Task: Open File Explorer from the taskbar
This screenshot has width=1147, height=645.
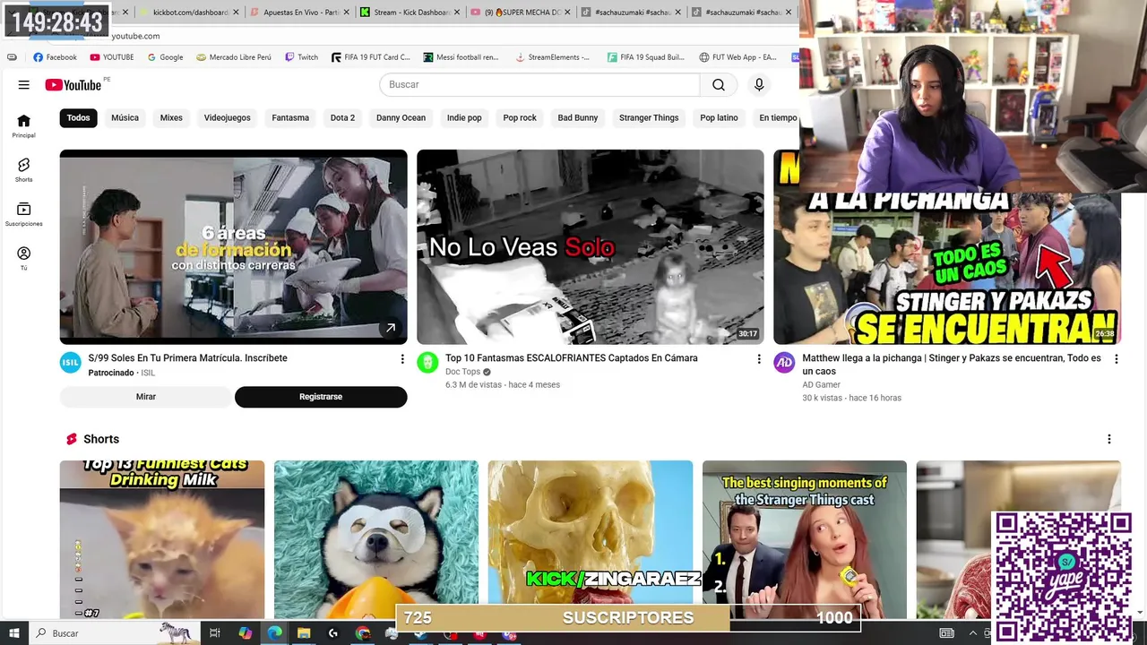Action: pos(304,633)
